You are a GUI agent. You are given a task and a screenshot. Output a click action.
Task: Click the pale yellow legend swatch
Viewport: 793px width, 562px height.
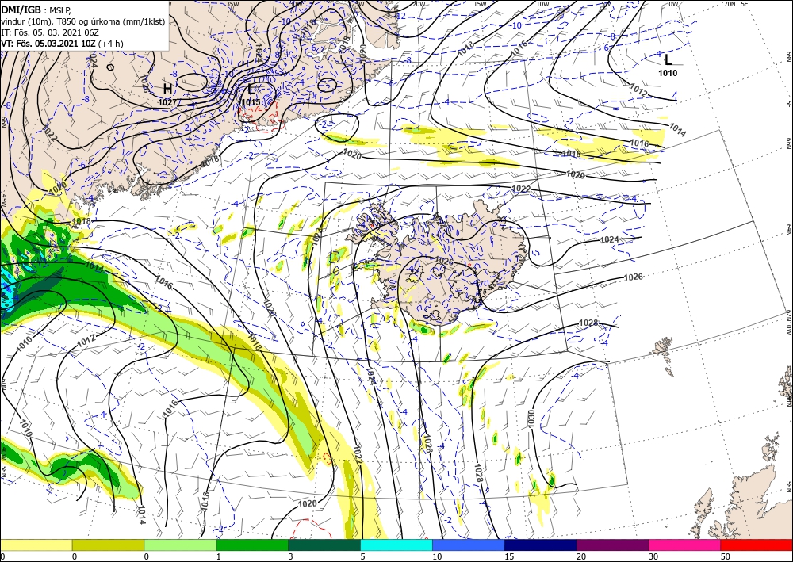36,545
